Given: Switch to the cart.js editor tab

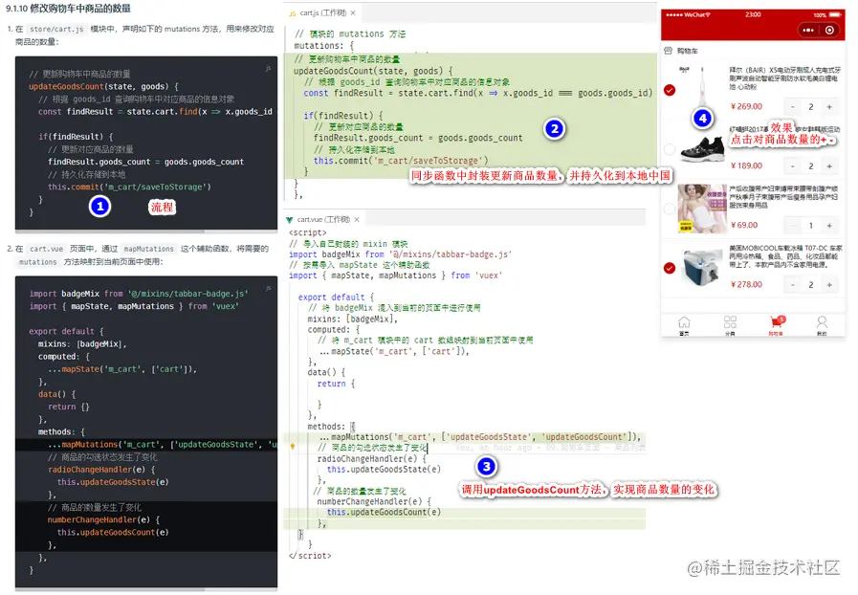Looking at the screenshot, I should pyautogui.click(x=323, y=13).
